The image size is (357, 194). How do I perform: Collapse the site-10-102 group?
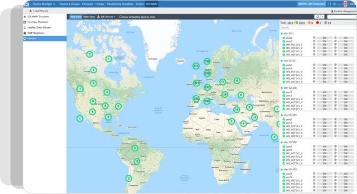click(x=282, y=142)
